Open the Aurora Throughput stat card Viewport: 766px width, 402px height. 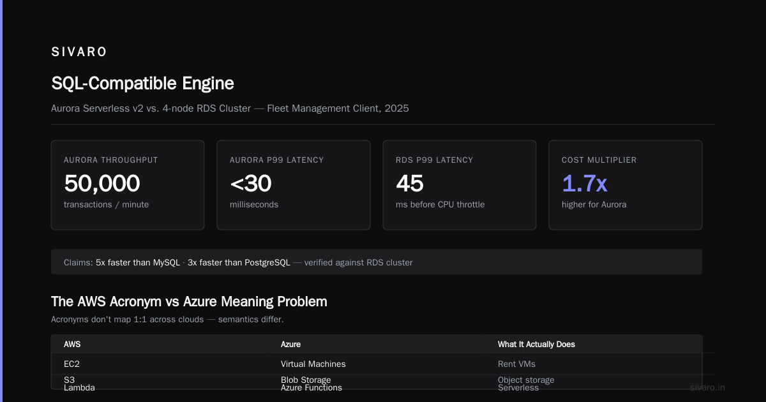pos(128,185)
